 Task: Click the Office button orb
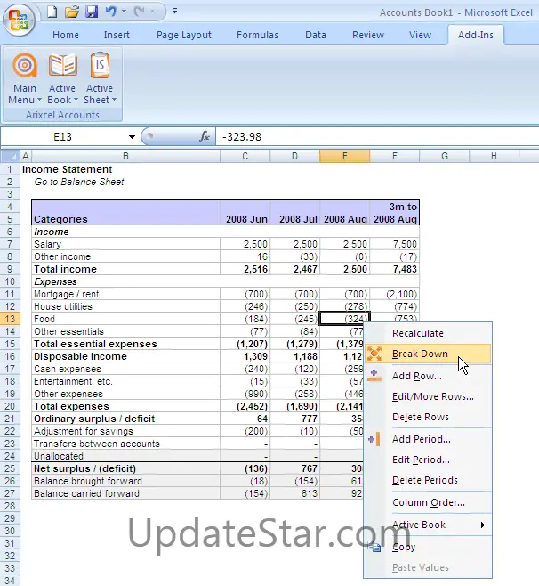click(x=19, y=20)
